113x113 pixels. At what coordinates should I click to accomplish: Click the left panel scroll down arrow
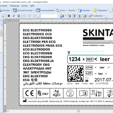(1, 53)
